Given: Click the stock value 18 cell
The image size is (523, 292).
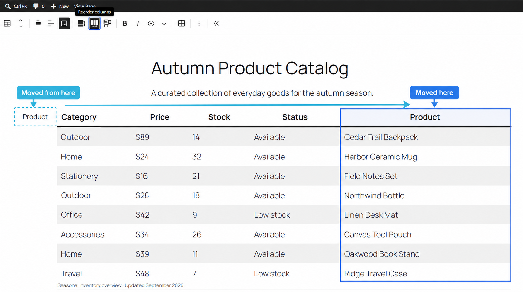Looking at the screenshot, I should (196, 195).
